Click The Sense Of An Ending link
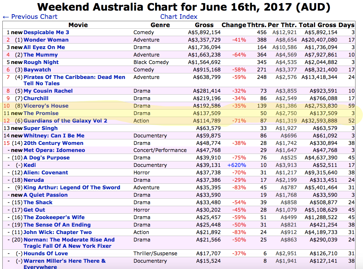Viewport: 363px width, 269px height. pos(57,225)
